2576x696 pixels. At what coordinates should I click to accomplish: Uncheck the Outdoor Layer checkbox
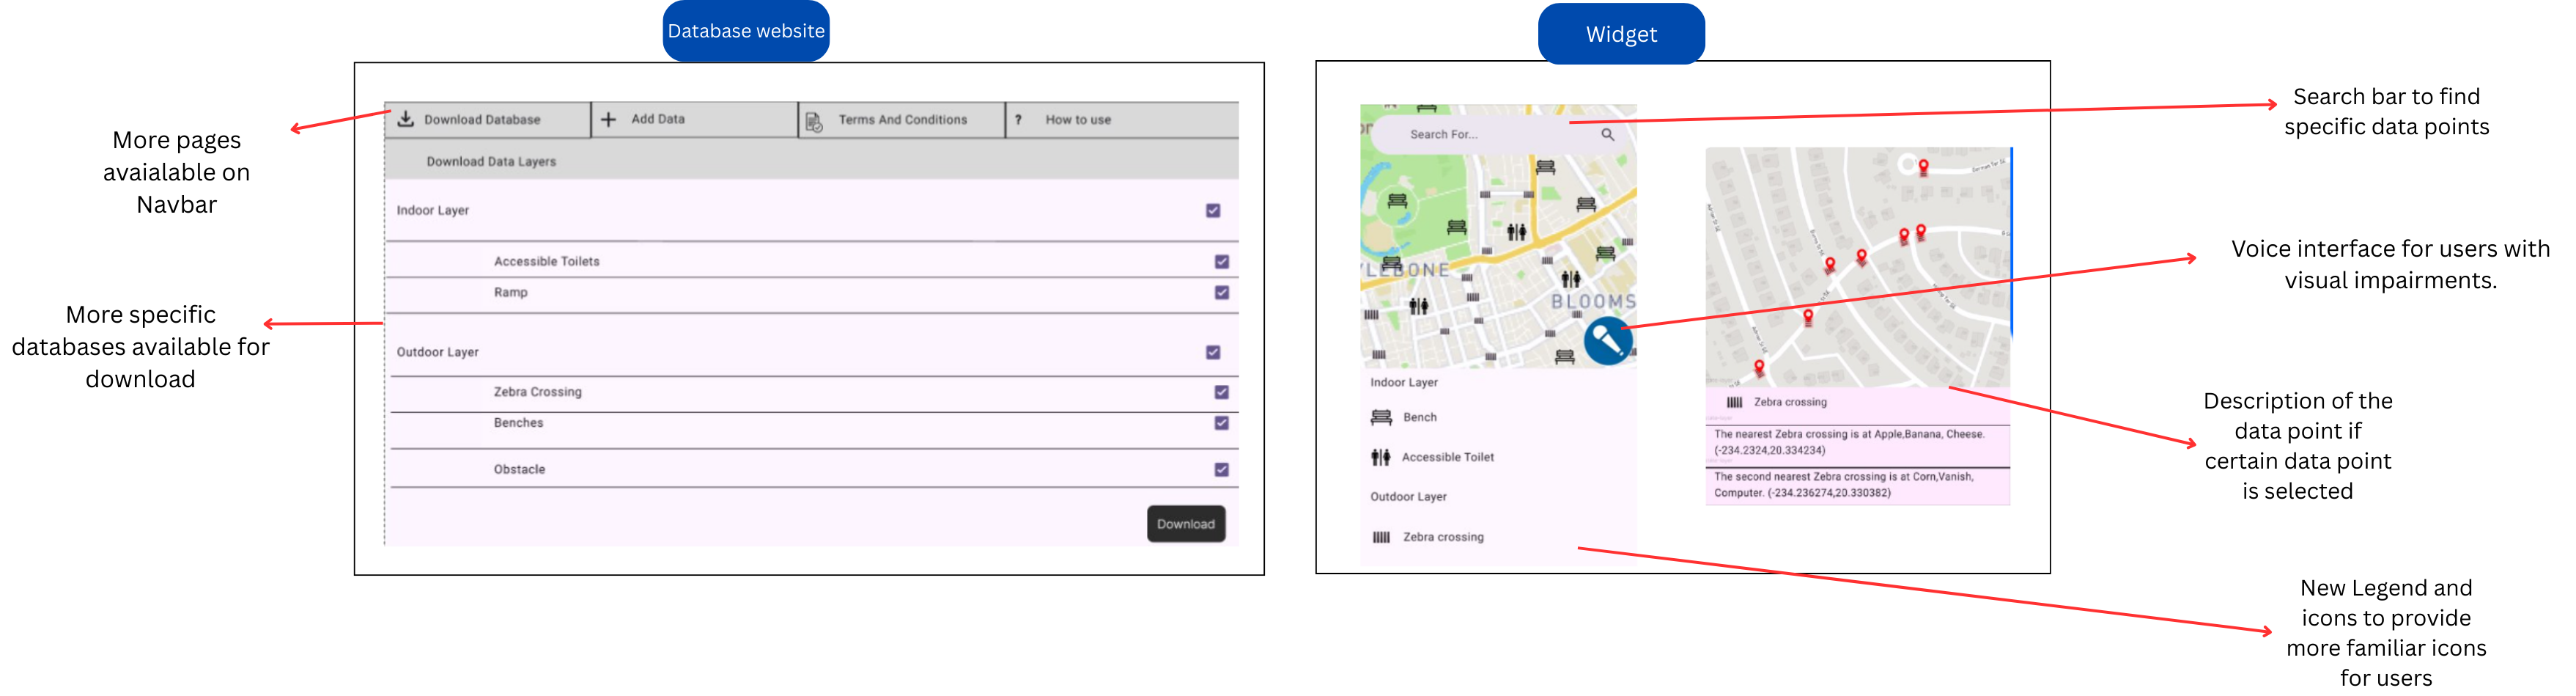(x=1213, y=353)
